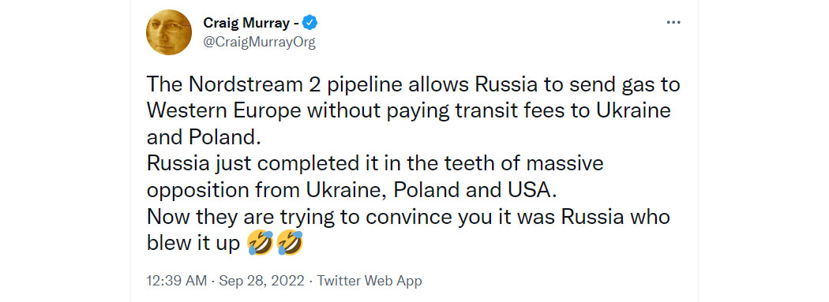Image resolution: width=829 pixels, height=302 pixels.
Task: Open the 12:39 AM timestamp link
Action: [177, 281]
